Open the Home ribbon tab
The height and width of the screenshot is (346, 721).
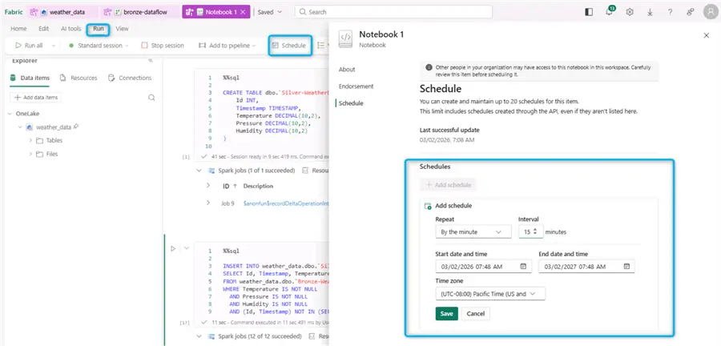point(18,29)
